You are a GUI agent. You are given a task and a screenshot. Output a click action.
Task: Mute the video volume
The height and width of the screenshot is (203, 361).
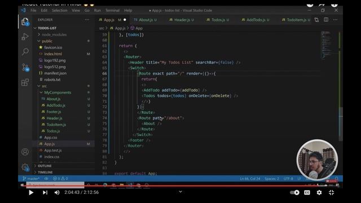tap(57, 192)
